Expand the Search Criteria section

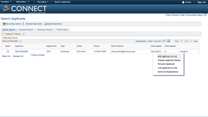point(4,34)
